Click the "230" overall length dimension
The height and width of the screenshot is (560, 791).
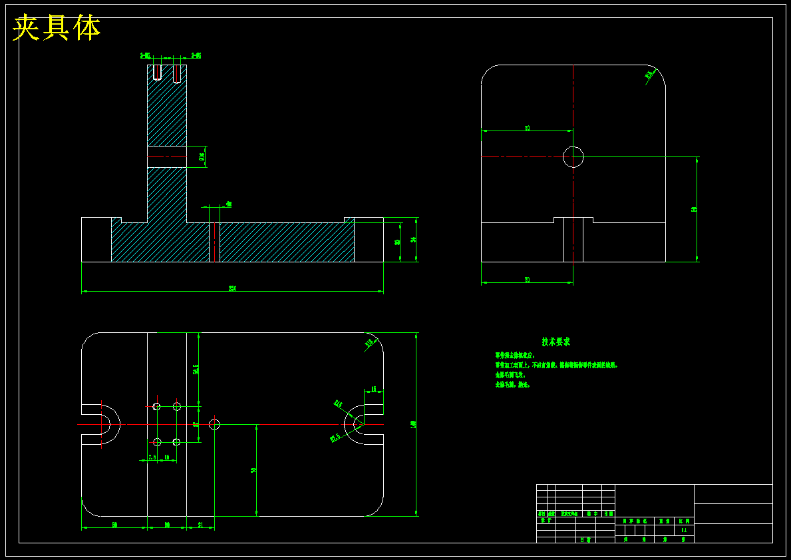coord(232,288)
